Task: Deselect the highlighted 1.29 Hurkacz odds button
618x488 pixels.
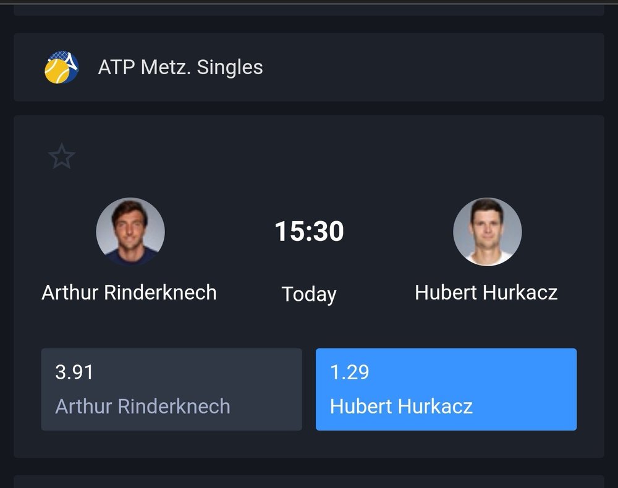Action: pos(446,389)
